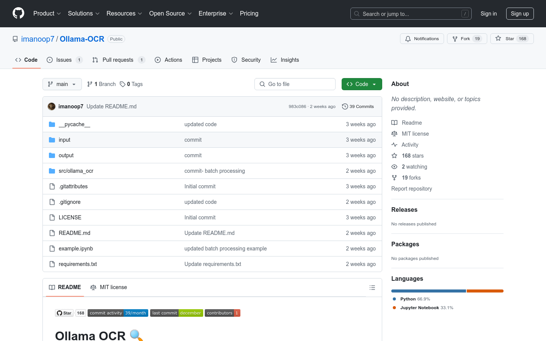Open the GitHub home logo
Image resolution: width=546 pixels, height=341 pixels.
pos(18,13)
